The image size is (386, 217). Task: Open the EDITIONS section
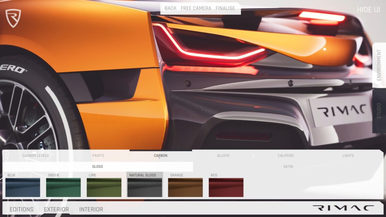click(x=22, y=209)
